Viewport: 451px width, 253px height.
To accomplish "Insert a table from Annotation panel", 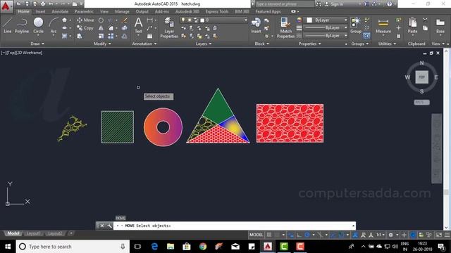I will (x=150, y=36).
